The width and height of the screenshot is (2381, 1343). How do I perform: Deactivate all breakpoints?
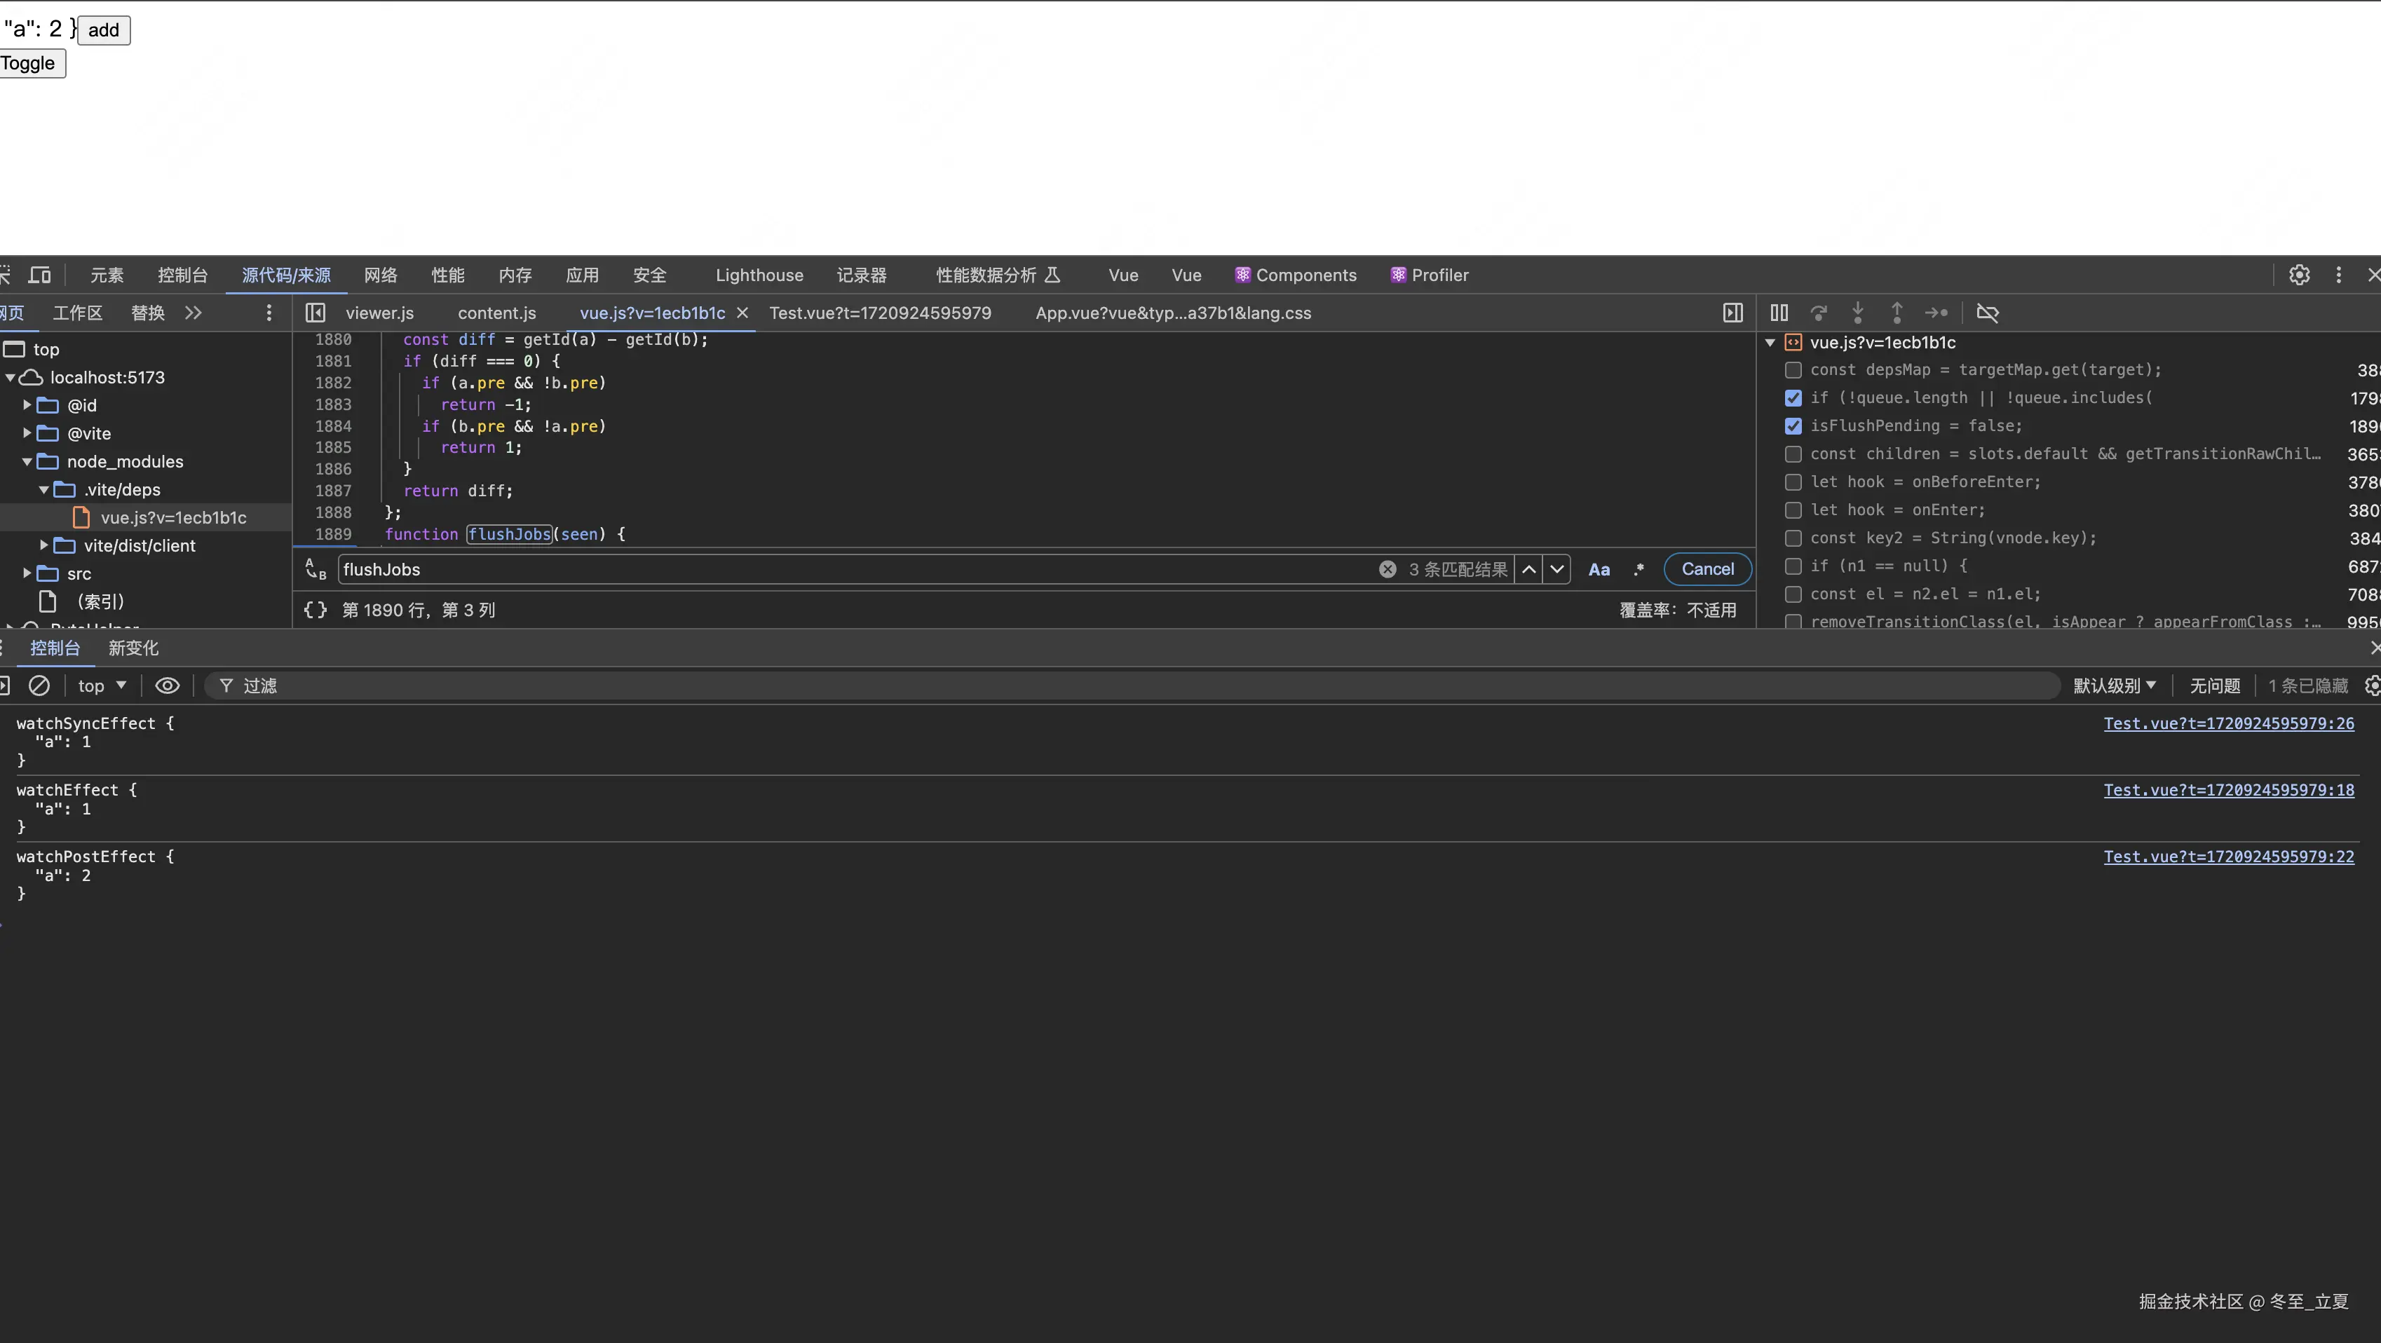tap(1987, 313)
